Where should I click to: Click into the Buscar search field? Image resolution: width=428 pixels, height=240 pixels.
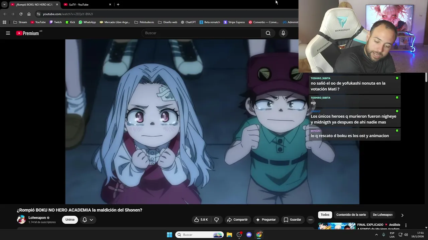click(x=202, y=33)
